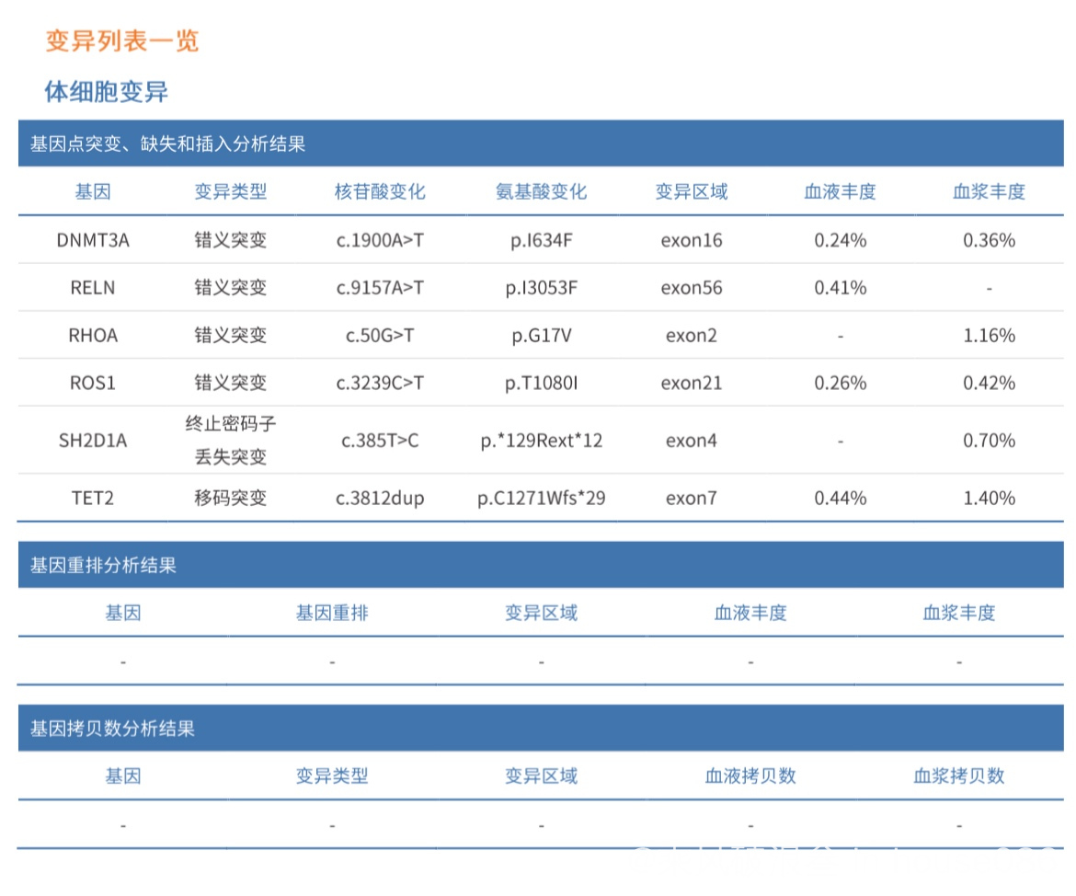The width and height of the screenshot is (1076, 896).
Task: Click the c.3239C>T cell
Action: (x=380, y=383)
